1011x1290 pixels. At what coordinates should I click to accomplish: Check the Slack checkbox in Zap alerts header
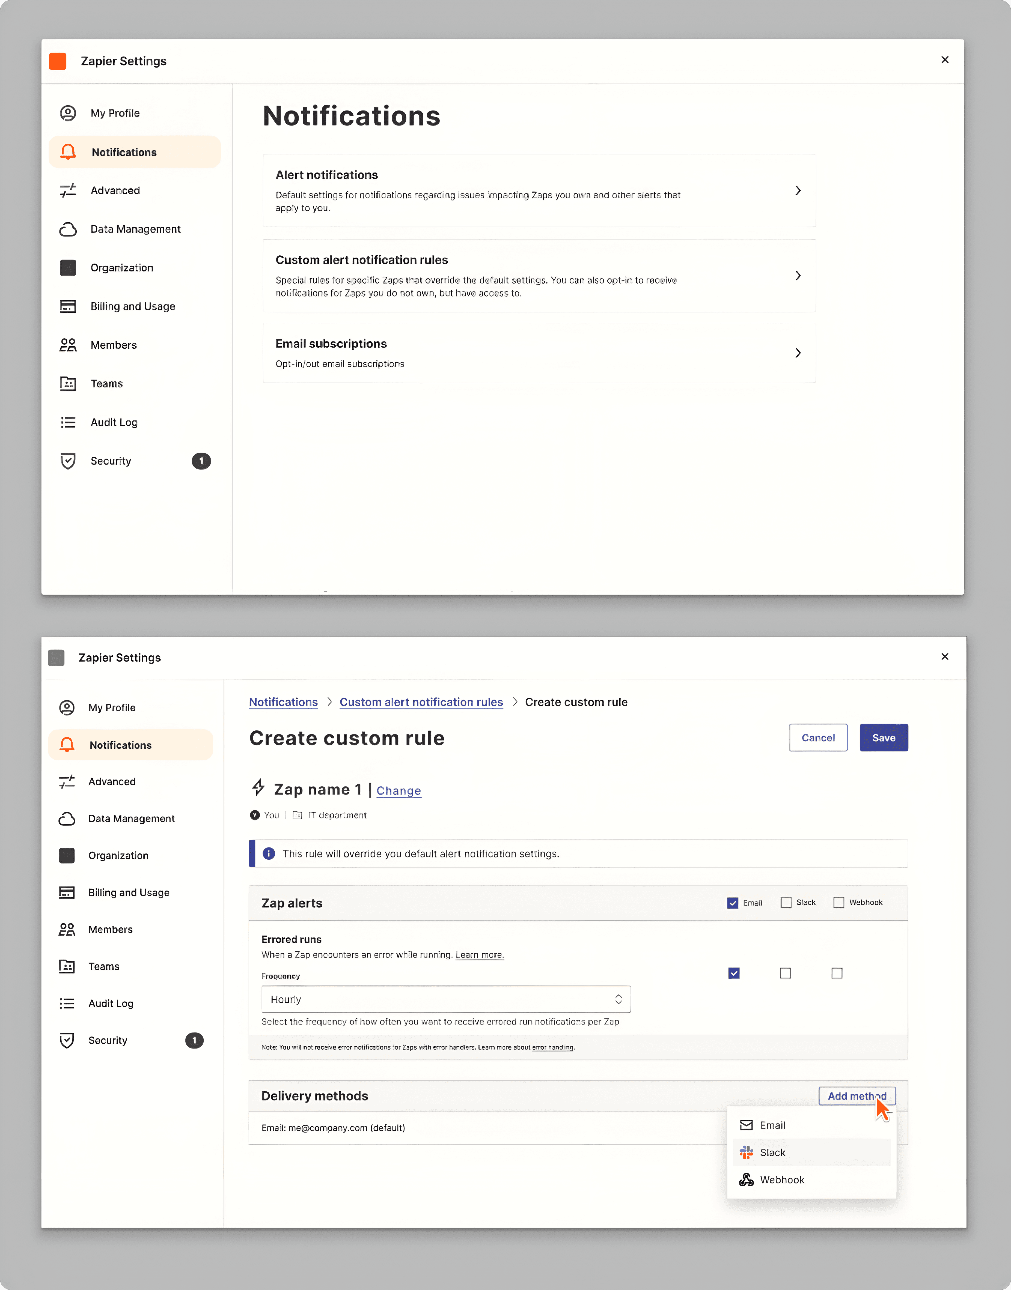(x=786, y=902)
